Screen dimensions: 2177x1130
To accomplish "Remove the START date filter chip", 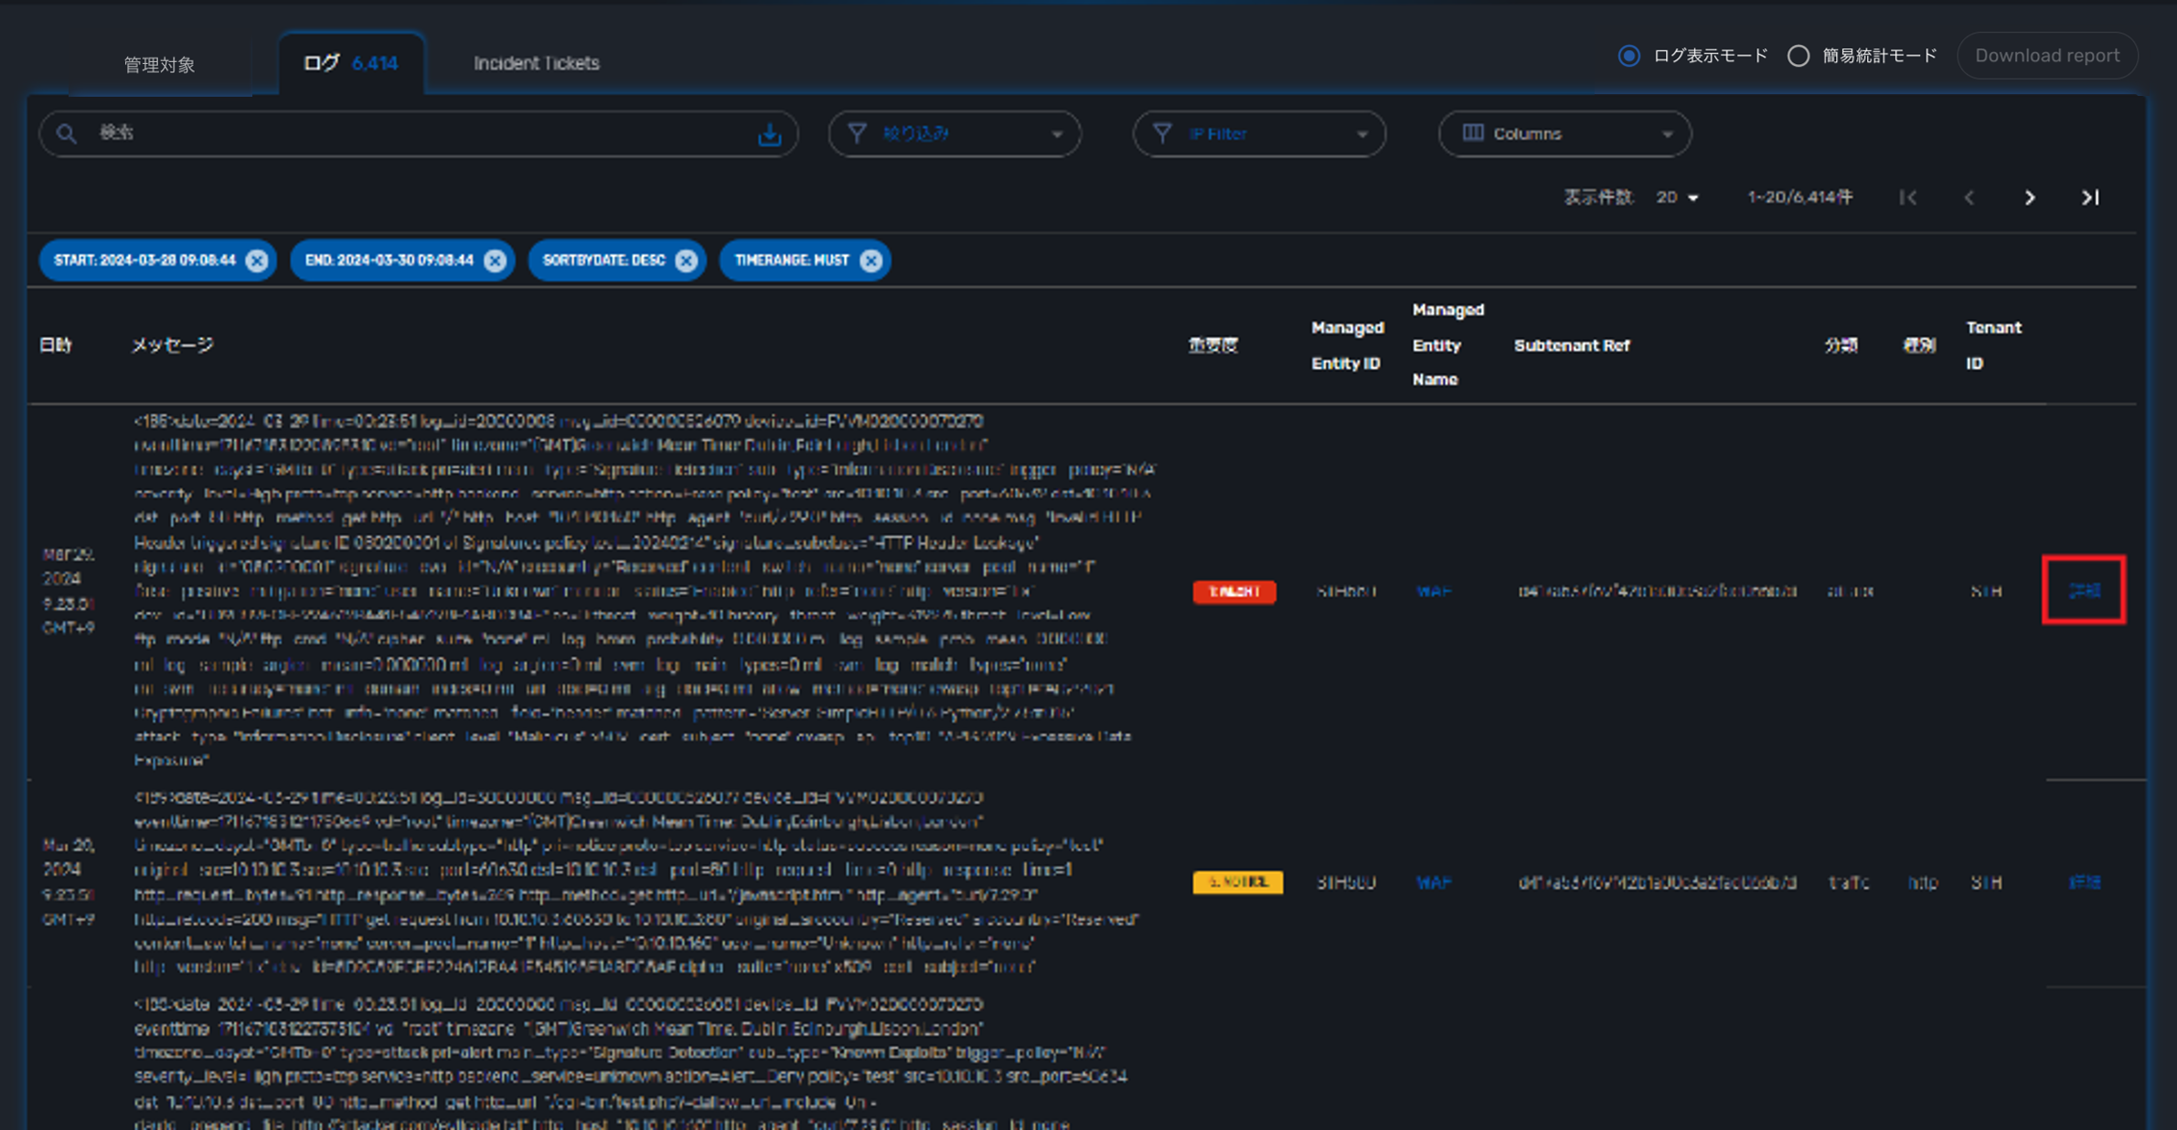I will [x=257, y=261].
